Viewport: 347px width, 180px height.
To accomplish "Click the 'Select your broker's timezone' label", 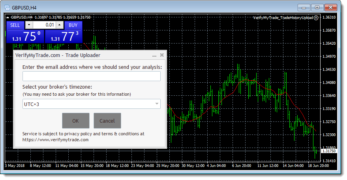I will [57, 87].
